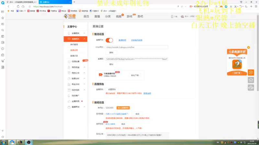Open shopping cart icon in left sidebar
Image resolution: width=259 pixels, height=145 pixels.
click(3, 61)
